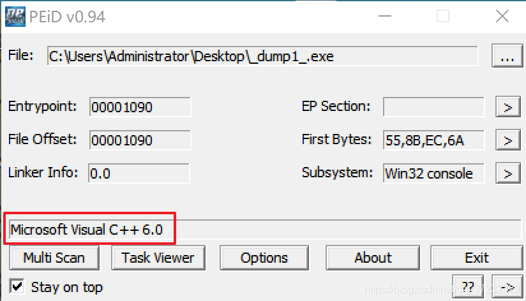Open file browse dialog with the ... button
This screenshot has width=526, height=301.
tap(507, 55)
